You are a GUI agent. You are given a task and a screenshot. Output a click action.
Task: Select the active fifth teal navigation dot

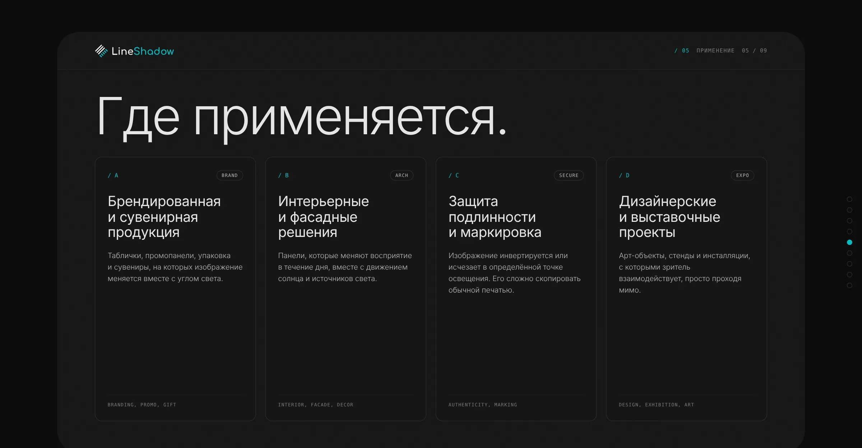pos(849,242)
